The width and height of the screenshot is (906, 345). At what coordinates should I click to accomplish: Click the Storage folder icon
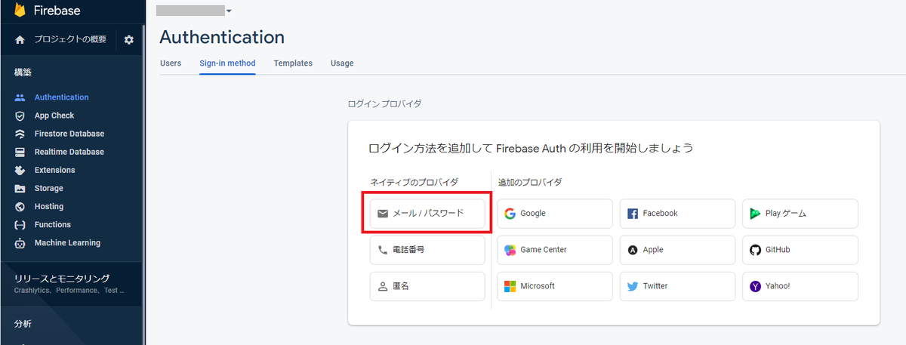coord(20,188)
